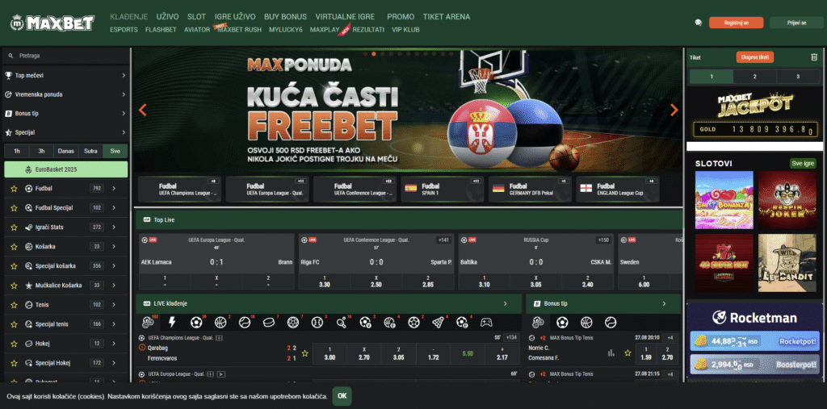
Task: Open Bonus tip panel arrow
Action: pos(664,303)
